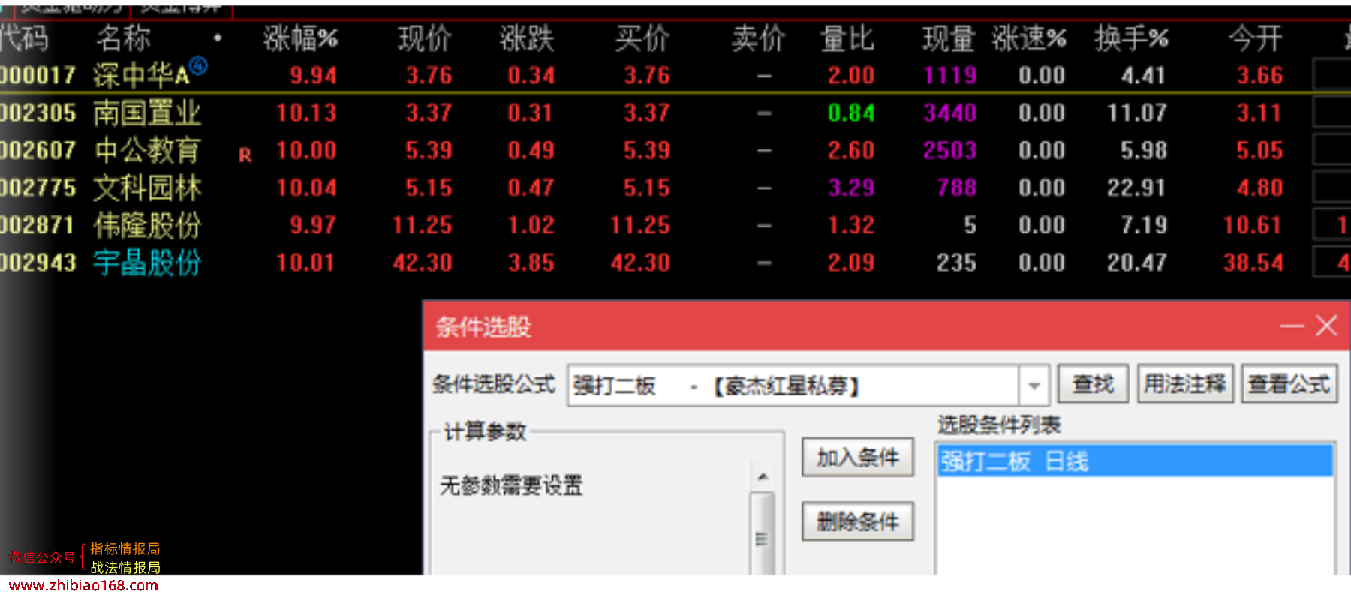
Task: Click 今开 value 10.61 for 伟隆股份
Action: click(1253, 226)
